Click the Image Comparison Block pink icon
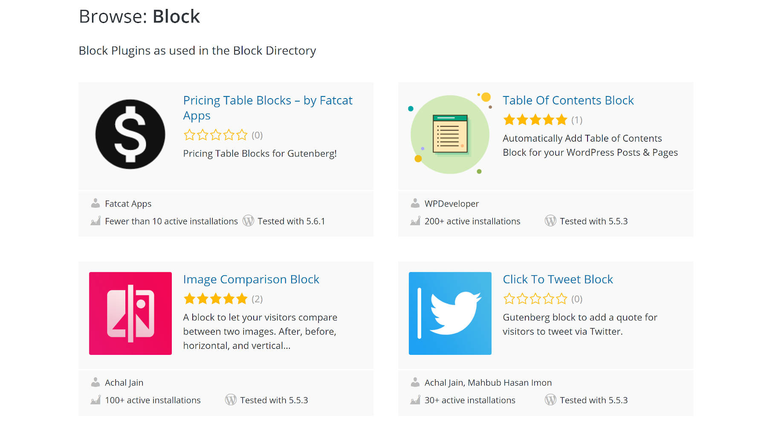Screen dimensions: 764x430 [x=130, y=313]
